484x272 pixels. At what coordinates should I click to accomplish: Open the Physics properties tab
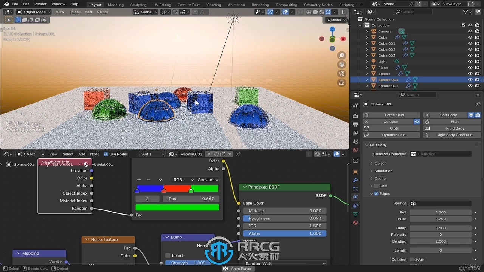coord(355,197)
